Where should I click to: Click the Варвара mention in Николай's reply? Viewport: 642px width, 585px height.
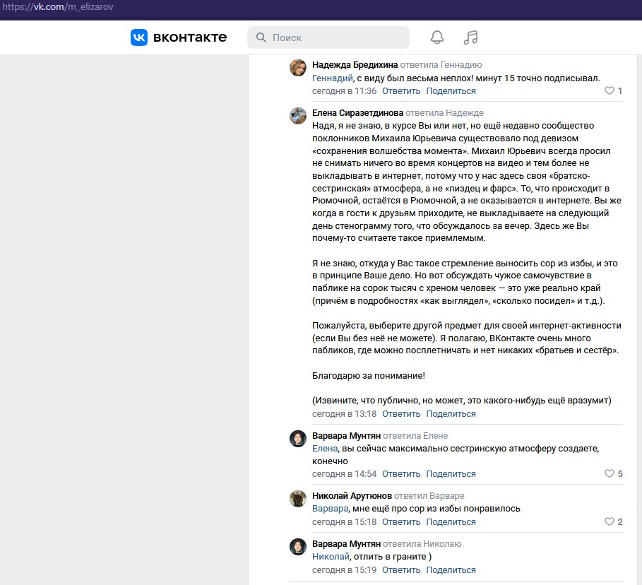point(330,509)
